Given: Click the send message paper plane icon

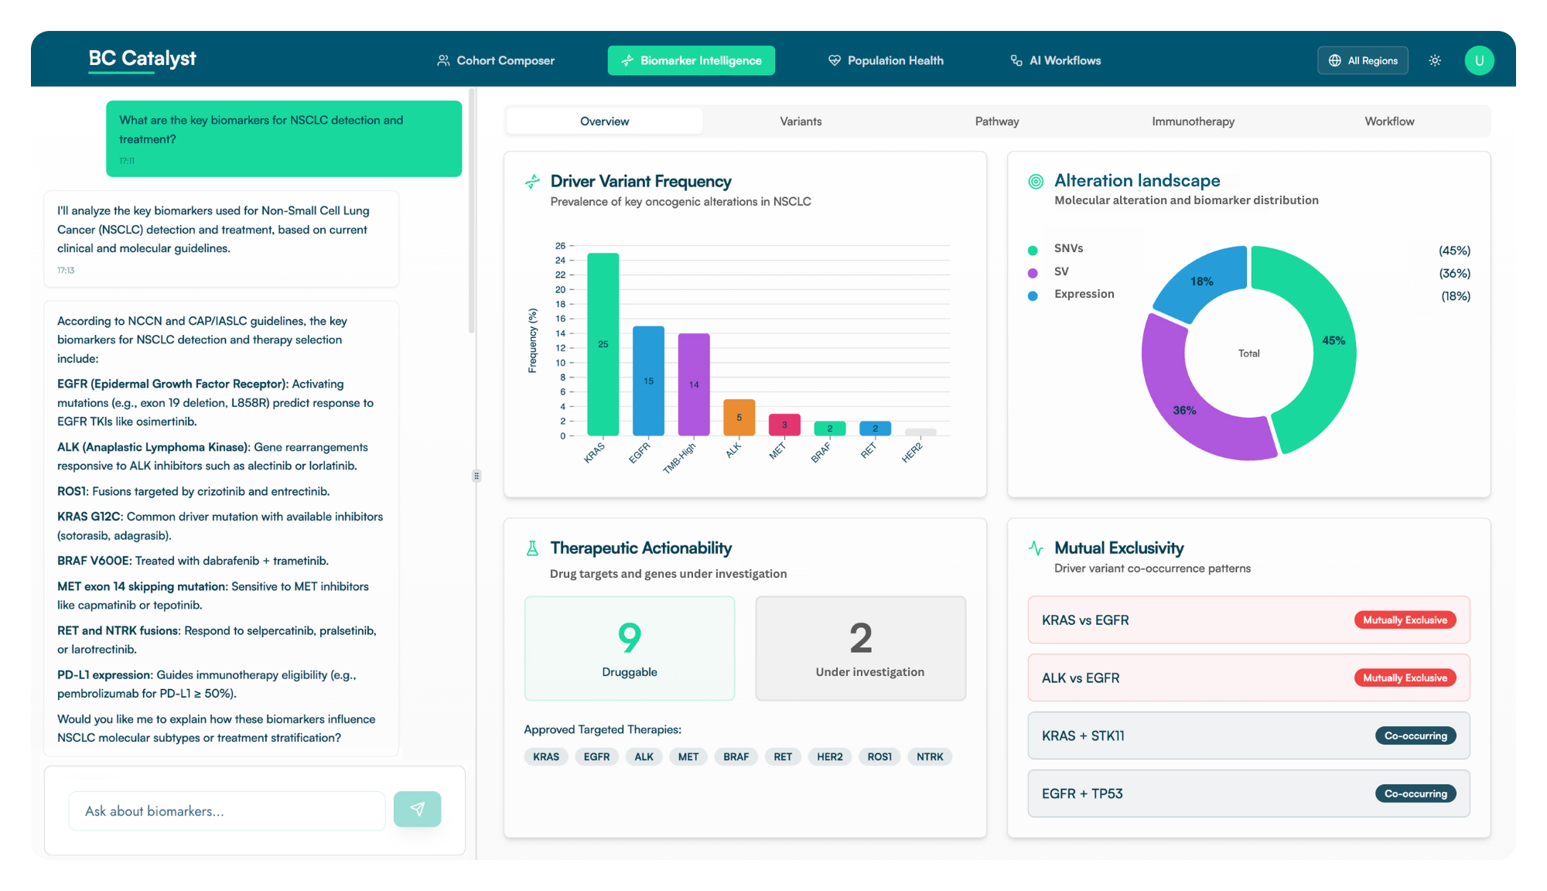Looking at the screenshot, I should point(417,809).
